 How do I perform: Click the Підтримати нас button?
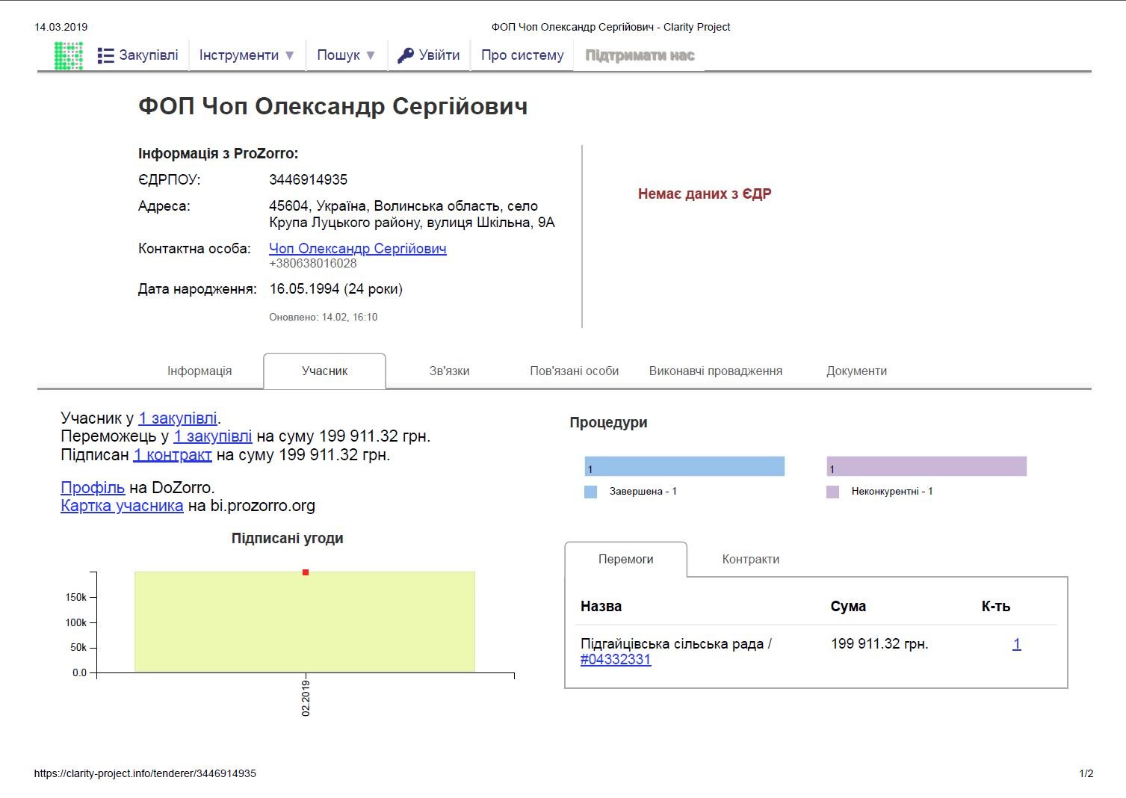(x=640, y=55)
